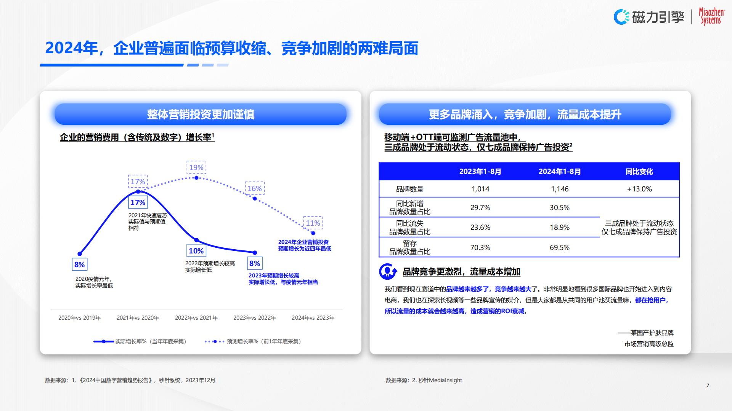The height and width of the screenshot is (411, 732).
Task: Click the 2023 forecast data point at 16%
Action: click(255, 198)
